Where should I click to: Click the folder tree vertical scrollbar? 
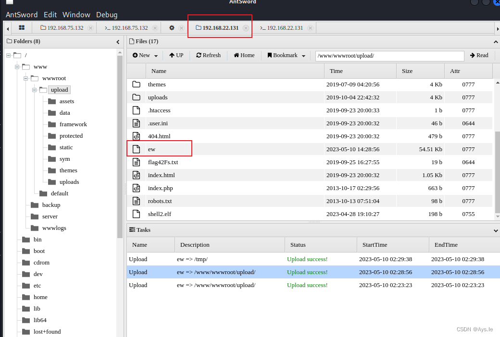120,146
